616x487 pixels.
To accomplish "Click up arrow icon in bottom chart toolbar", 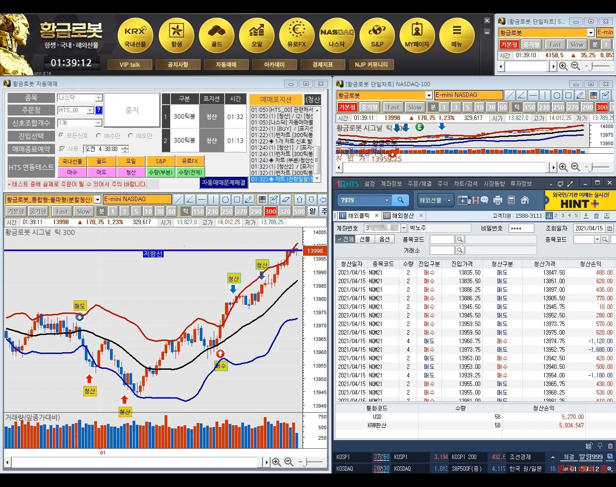I will click(299, 199).
